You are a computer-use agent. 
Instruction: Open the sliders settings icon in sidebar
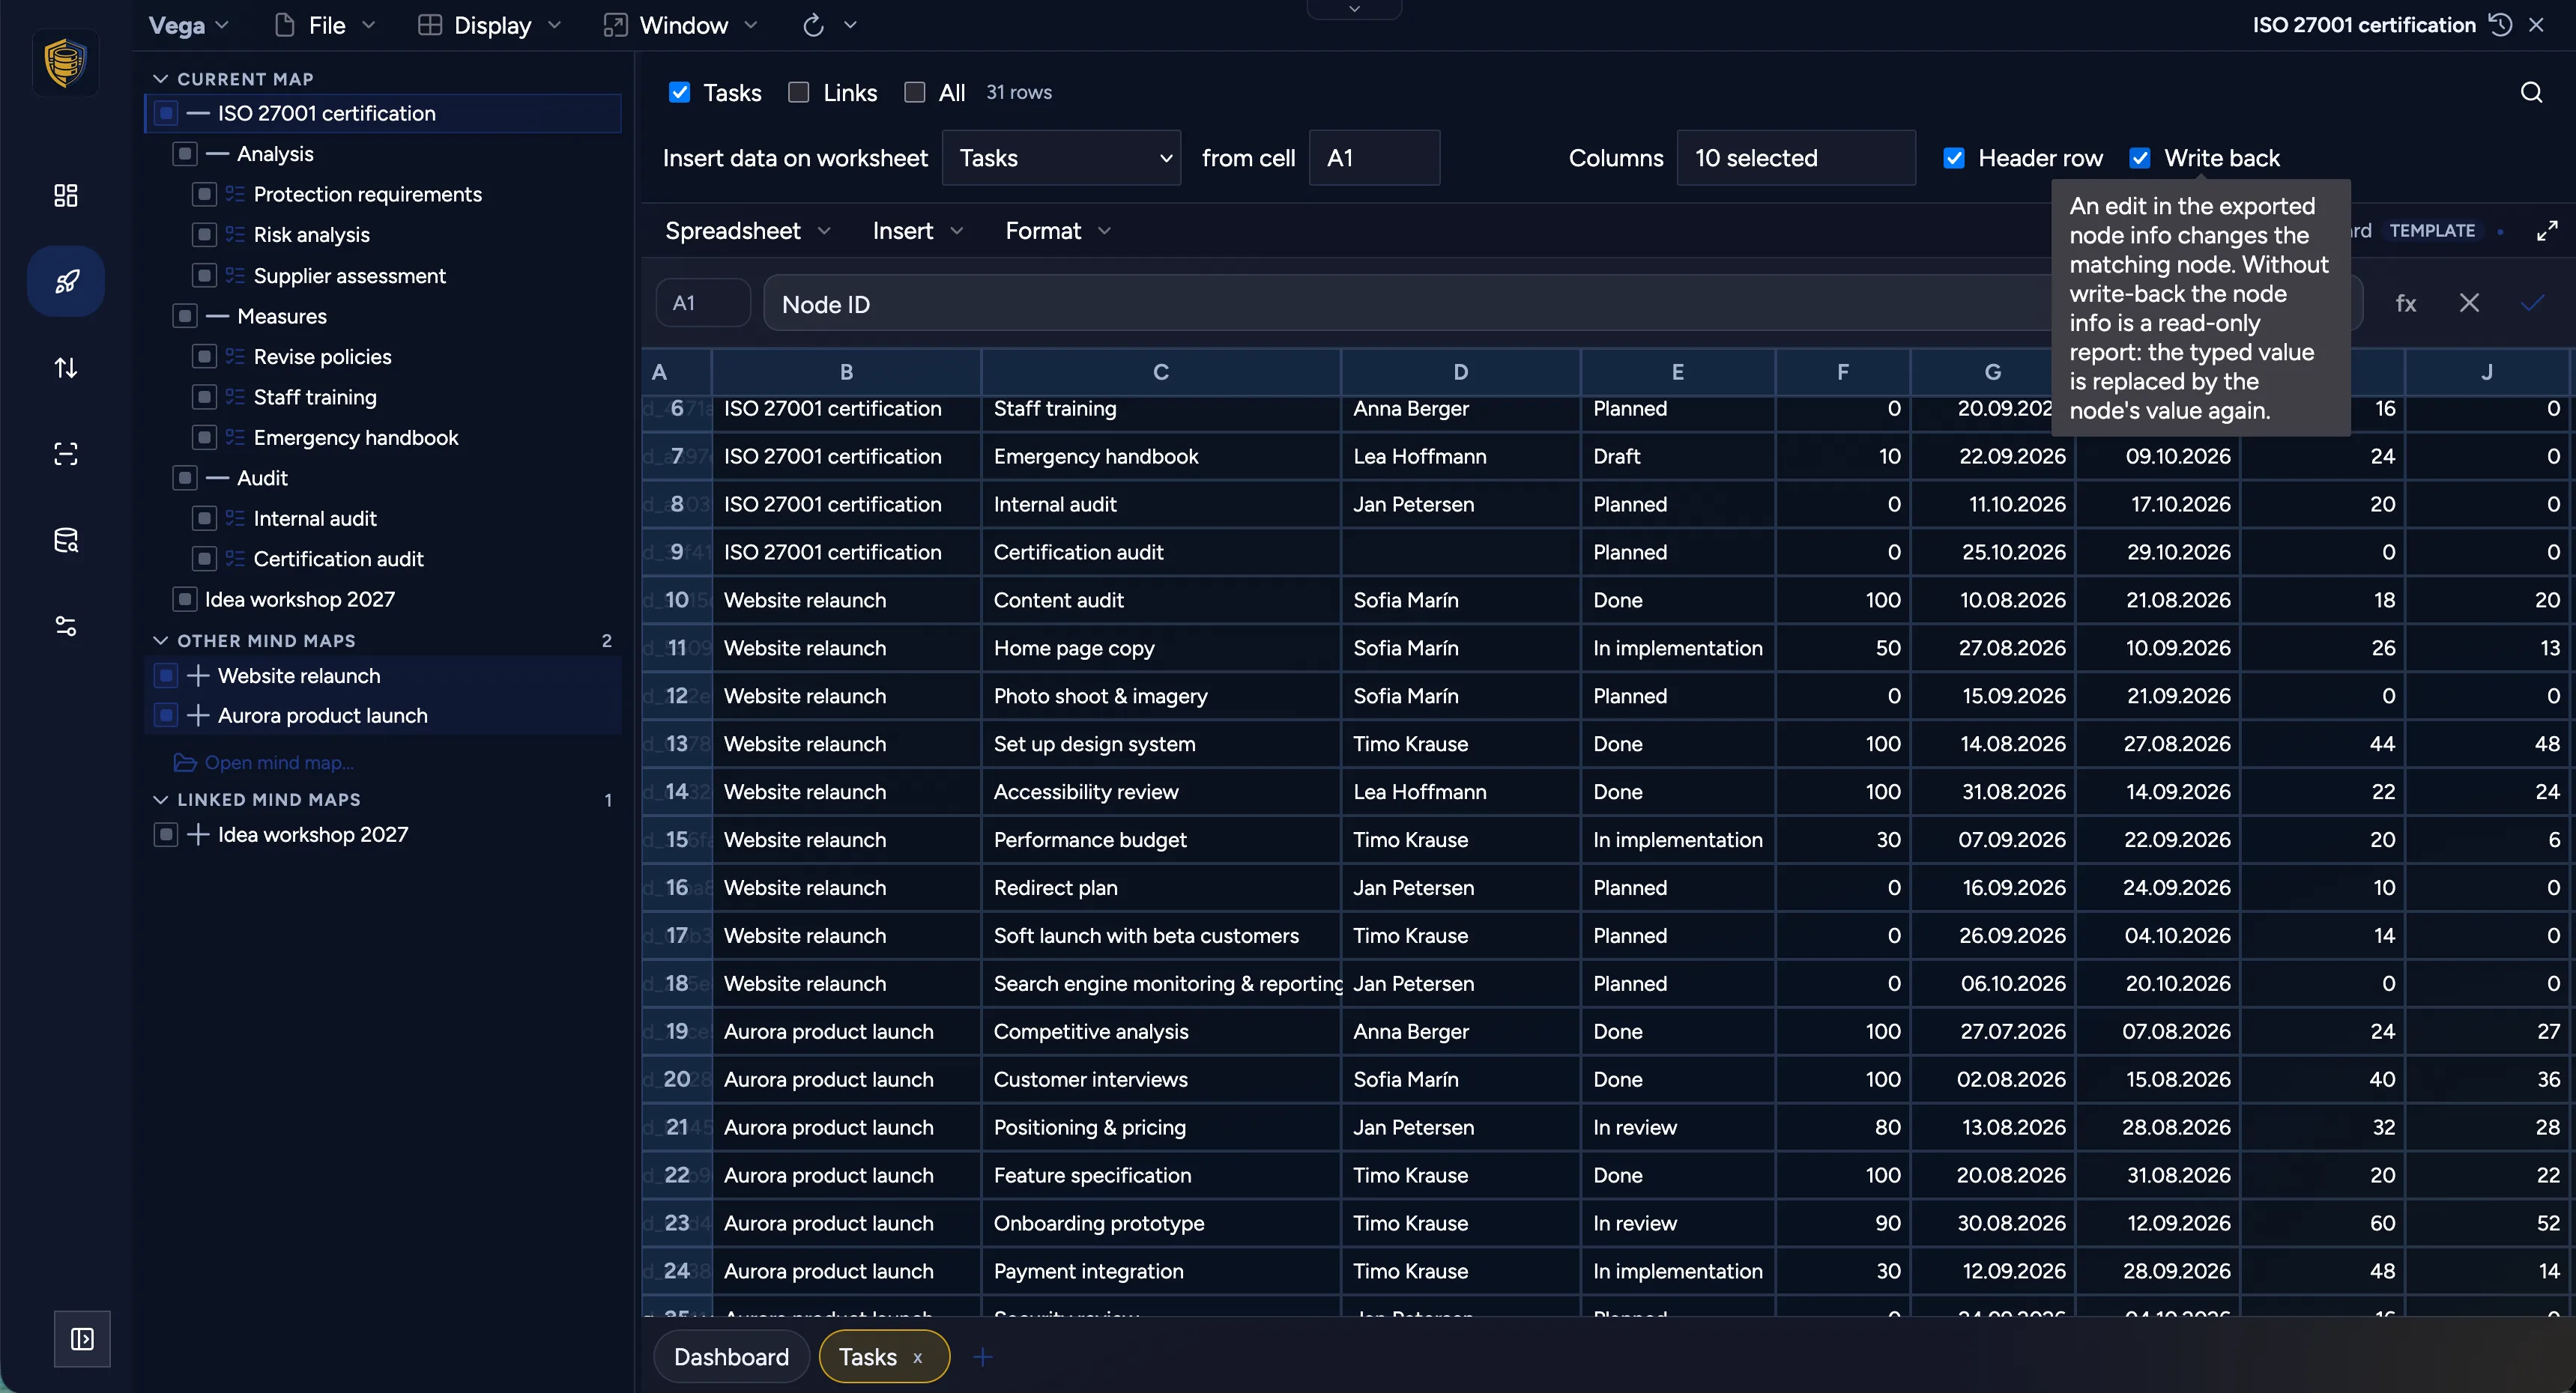66,627
